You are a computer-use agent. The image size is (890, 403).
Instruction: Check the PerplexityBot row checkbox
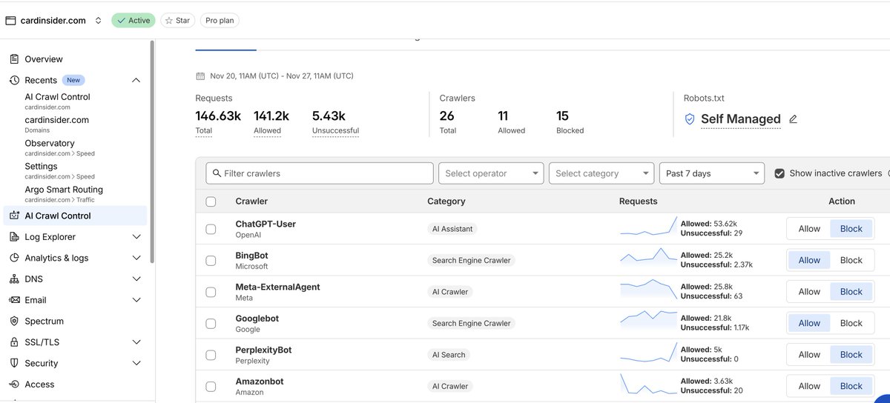click(211, 355)
